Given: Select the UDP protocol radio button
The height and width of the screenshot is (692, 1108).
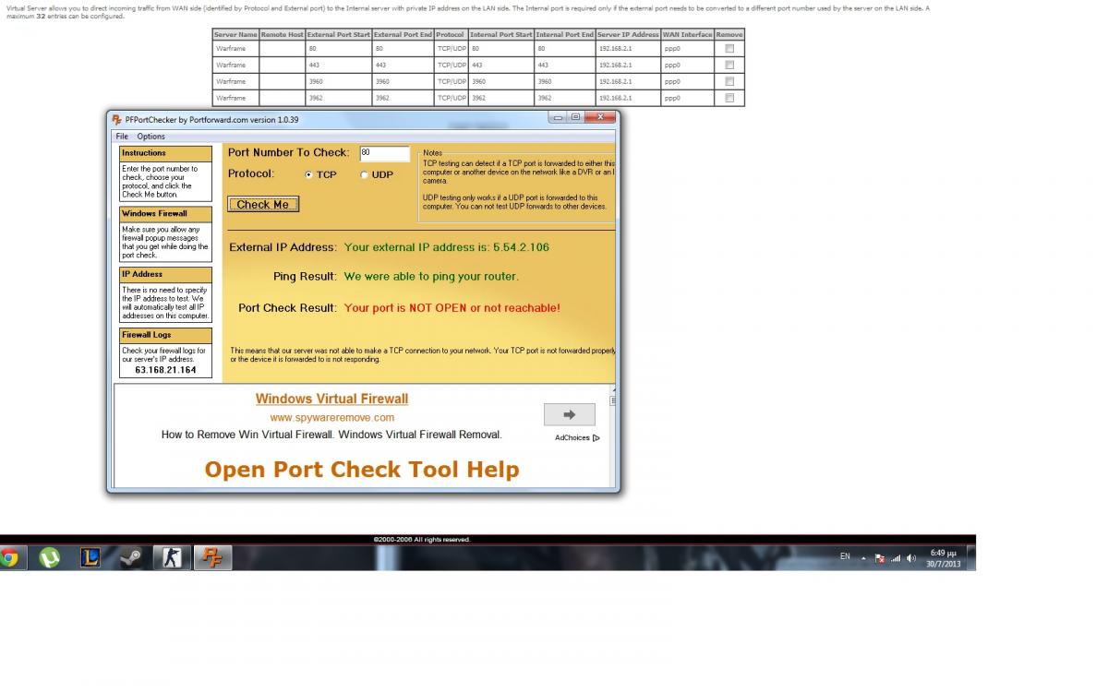Looking at the screenshot, I should tap(364, 174).
